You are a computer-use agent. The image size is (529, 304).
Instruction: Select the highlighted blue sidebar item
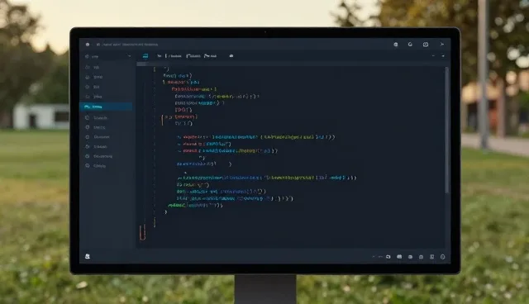point(106,107)
